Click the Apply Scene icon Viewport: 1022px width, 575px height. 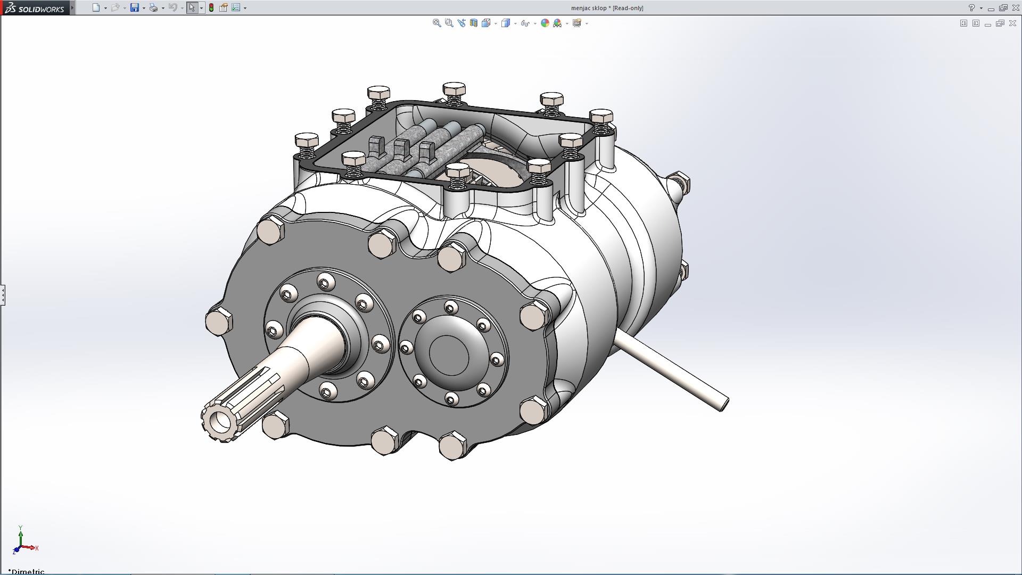pyautogui.click(x=557, y=23)
